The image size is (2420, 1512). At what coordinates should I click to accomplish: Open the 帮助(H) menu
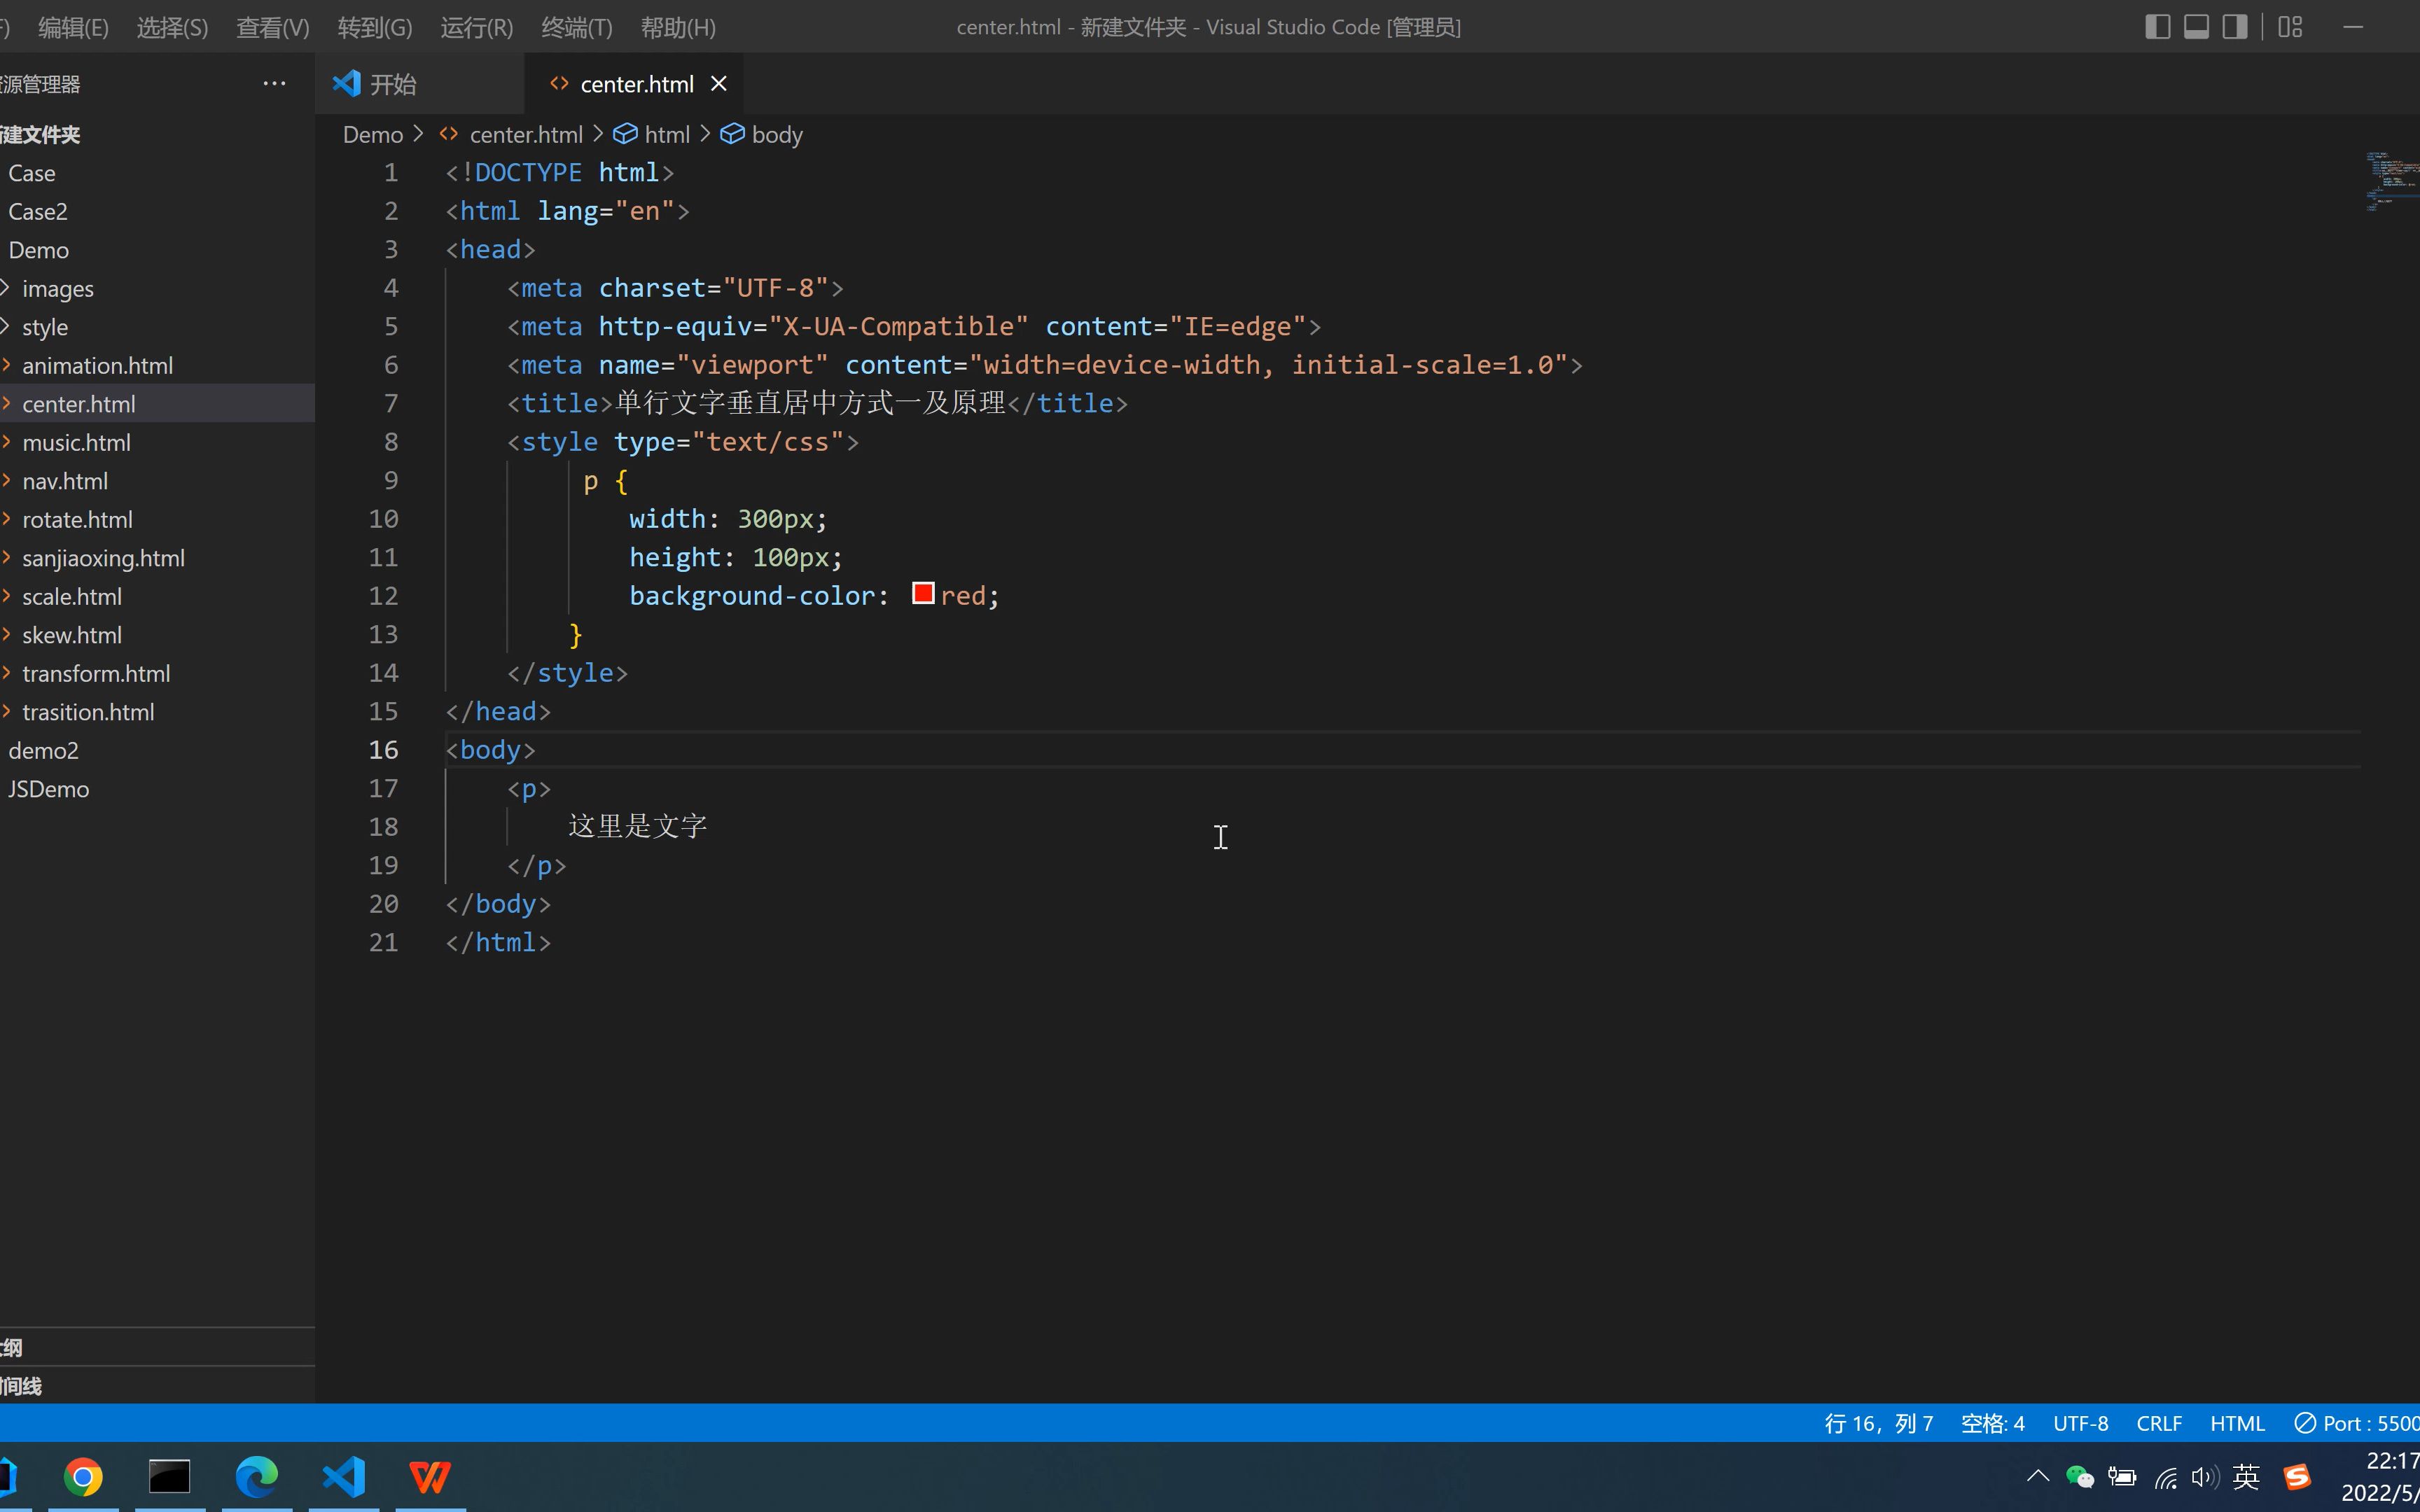pyautogui.click(x=678, y=27)
